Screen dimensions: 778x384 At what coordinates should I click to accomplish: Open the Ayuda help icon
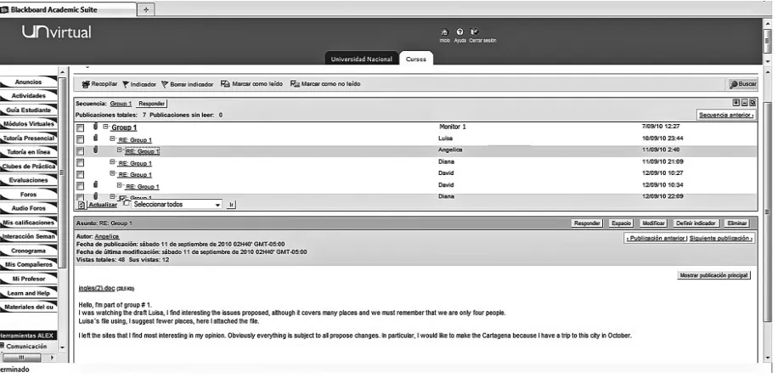tap(459, 31)
